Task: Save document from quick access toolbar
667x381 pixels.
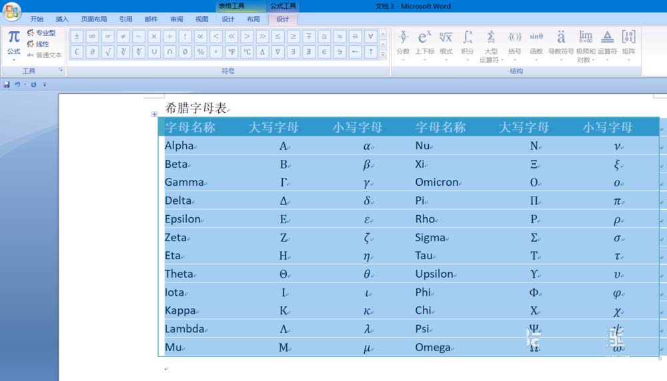Action: tap(7, 85)
